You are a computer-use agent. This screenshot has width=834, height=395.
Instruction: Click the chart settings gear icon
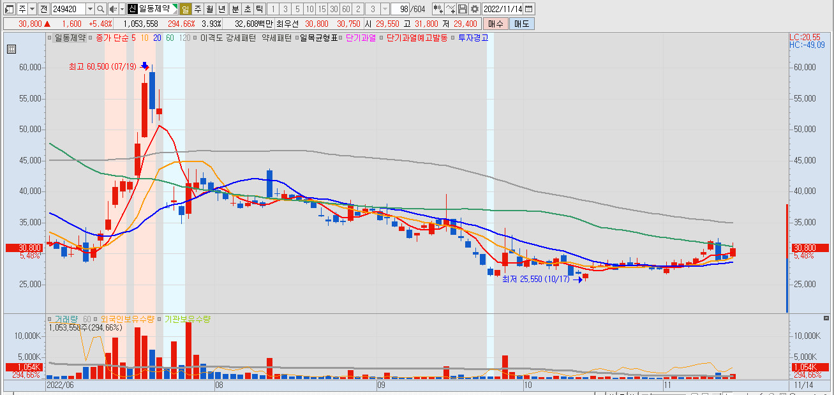click(x=474, y=9)
